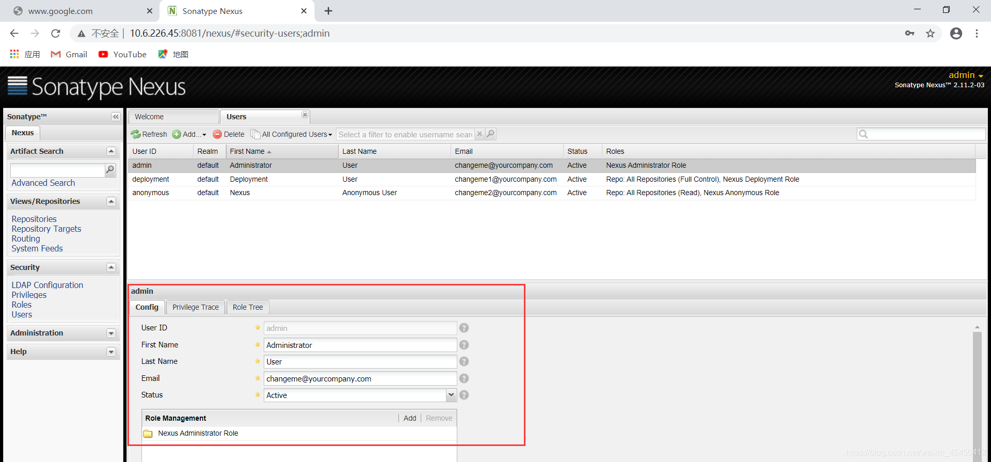
Task: Select the admin user row
Action: coord(552,165)
